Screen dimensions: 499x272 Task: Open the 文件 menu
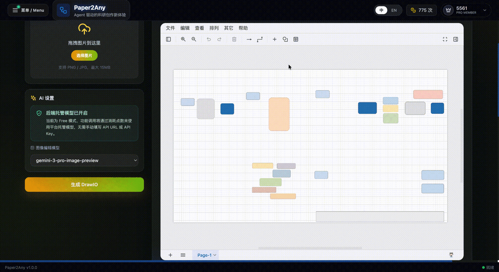170,28
